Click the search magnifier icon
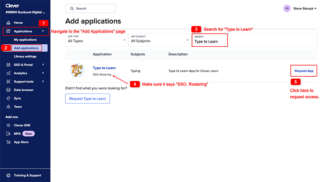The width and height of the screenshot is (329, 182). pyautogui.click(x=72, y=9)
